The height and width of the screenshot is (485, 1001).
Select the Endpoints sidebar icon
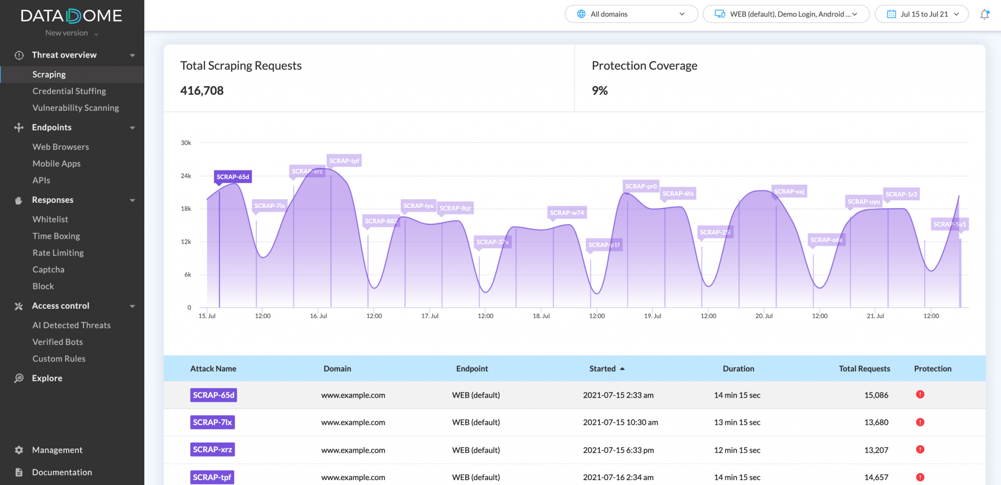click(18, 127)
